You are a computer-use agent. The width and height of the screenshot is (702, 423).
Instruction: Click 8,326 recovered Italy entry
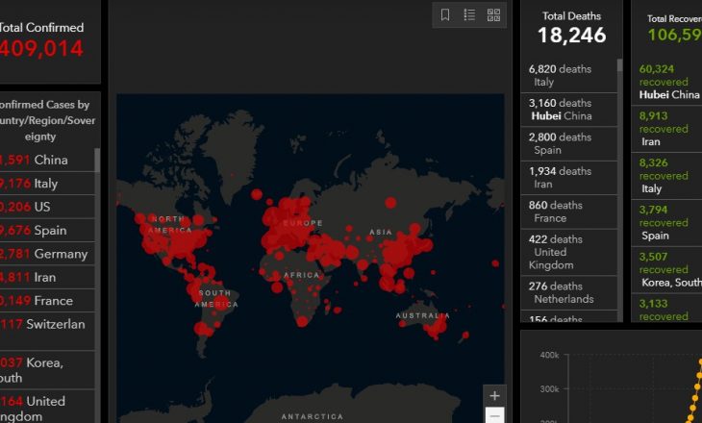[666, 176]
